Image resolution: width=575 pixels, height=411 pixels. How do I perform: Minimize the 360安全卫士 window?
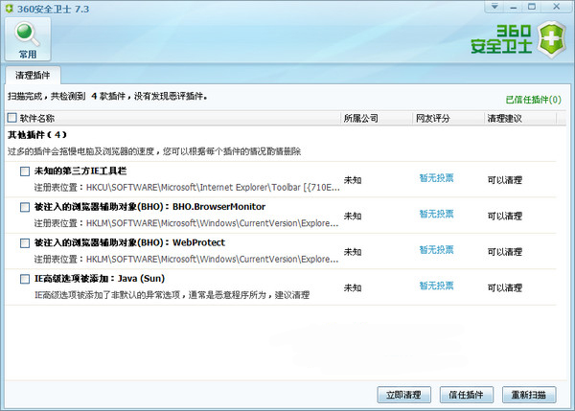coord(514,7)
